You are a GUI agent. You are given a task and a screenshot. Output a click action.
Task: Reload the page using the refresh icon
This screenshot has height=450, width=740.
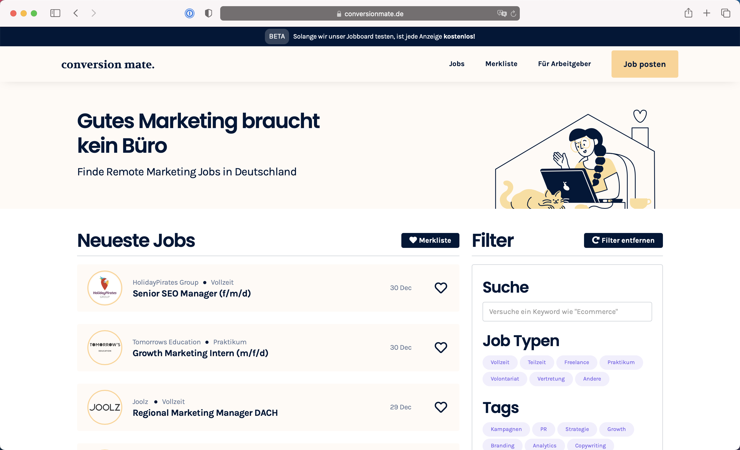click(513, 14)
